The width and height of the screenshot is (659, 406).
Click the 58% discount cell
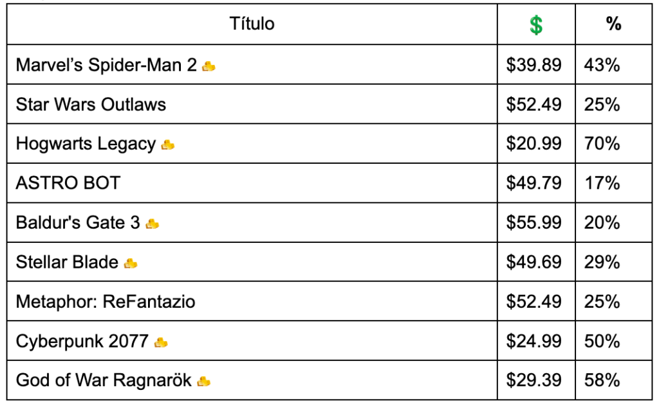pyautogui.click(x=613, y=380)
